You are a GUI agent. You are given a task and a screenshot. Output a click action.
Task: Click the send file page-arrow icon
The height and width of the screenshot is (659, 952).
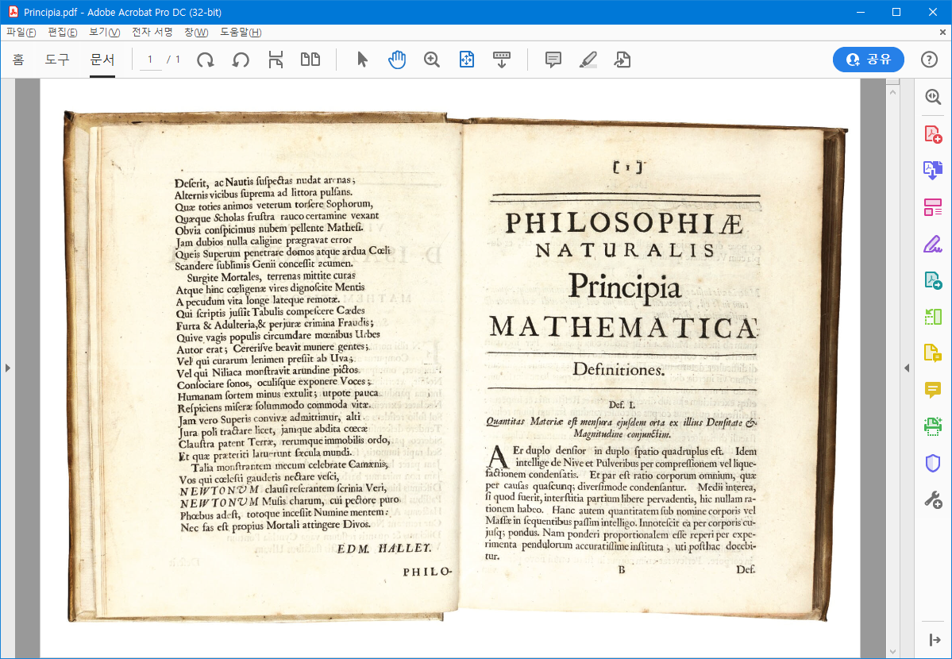tap(622, 60)
